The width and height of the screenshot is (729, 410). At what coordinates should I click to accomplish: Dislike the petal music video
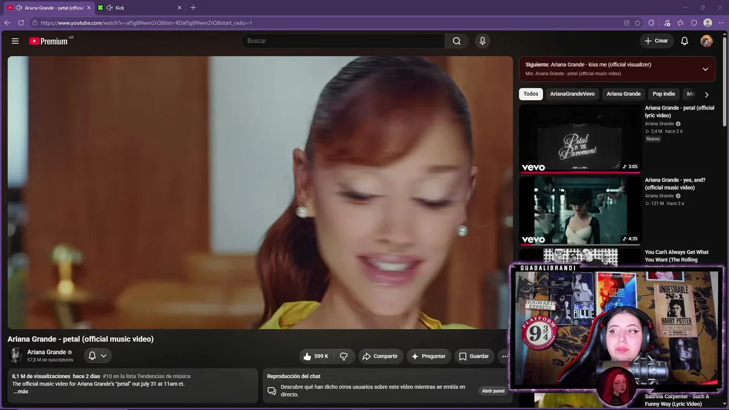344,356
